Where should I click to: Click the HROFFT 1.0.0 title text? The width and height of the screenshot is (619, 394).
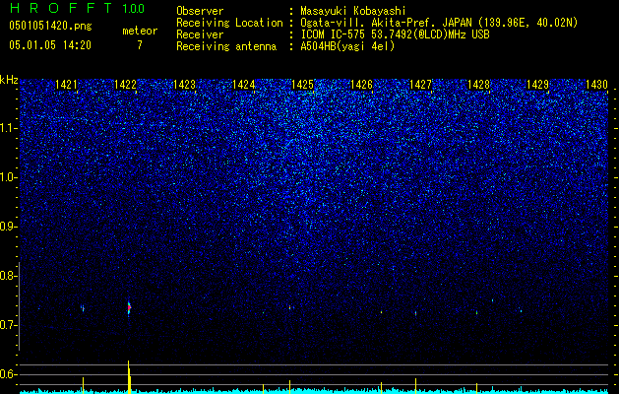click(77, 8)
